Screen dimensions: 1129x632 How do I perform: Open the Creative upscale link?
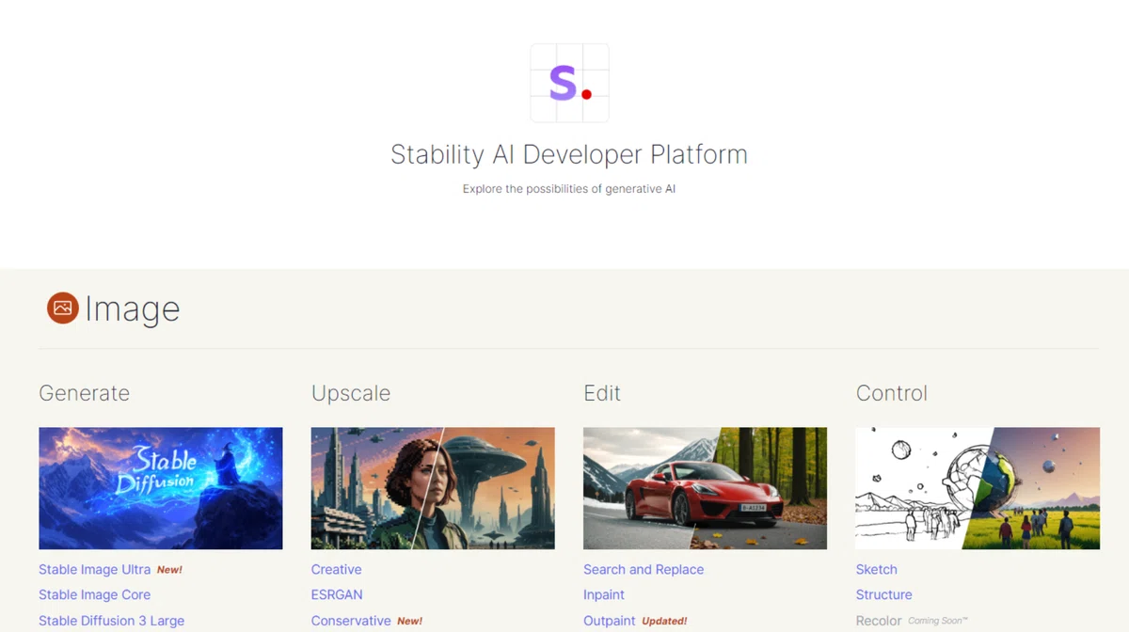(337, 569)
